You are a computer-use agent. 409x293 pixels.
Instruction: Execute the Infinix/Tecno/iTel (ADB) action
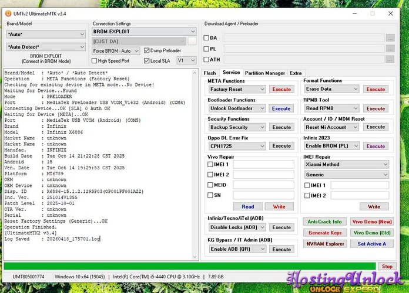pos(281,227)
